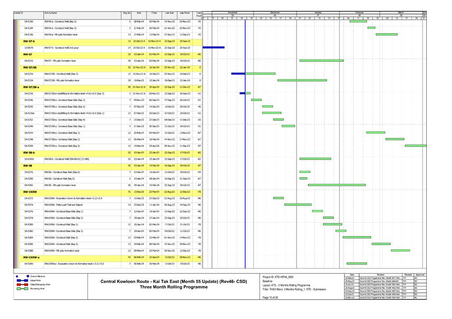Click the Late Start column header
The height and width of the screenshot is (319, 452).
(169, 14)
